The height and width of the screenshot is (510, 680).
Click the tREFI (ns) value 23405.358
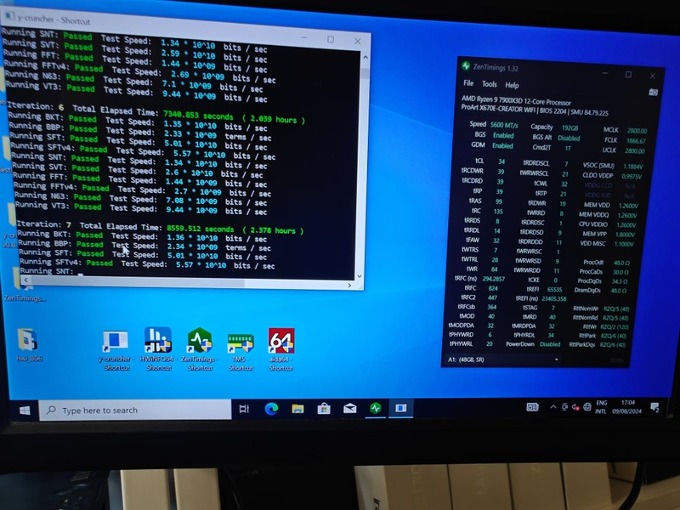click(x=553, y=298)
